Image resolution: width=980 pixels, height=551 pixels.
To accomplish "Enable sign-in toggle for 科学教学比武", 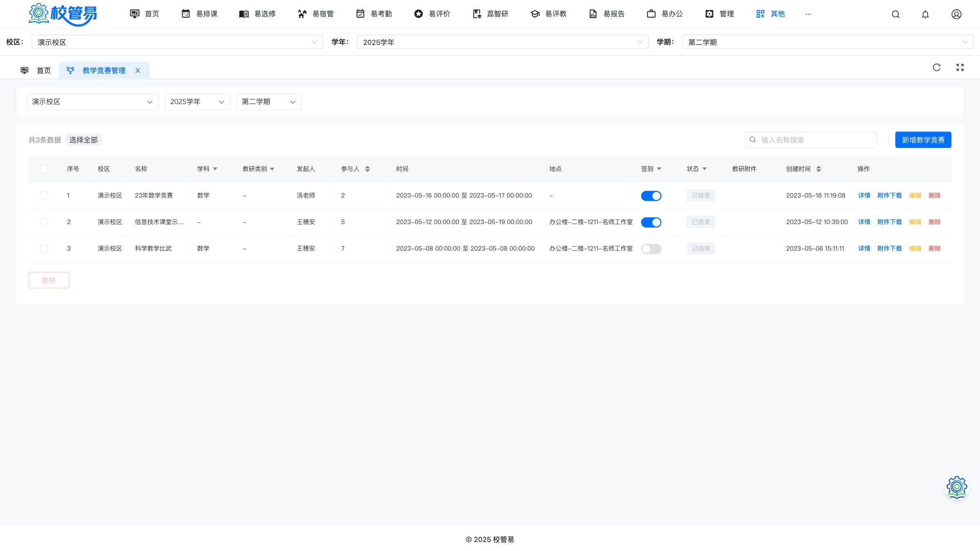I will tap(651, 249).
